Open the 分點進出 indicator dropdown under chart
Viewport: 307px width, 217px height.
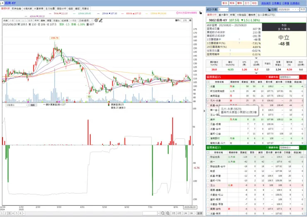click(x=17, y=105)
